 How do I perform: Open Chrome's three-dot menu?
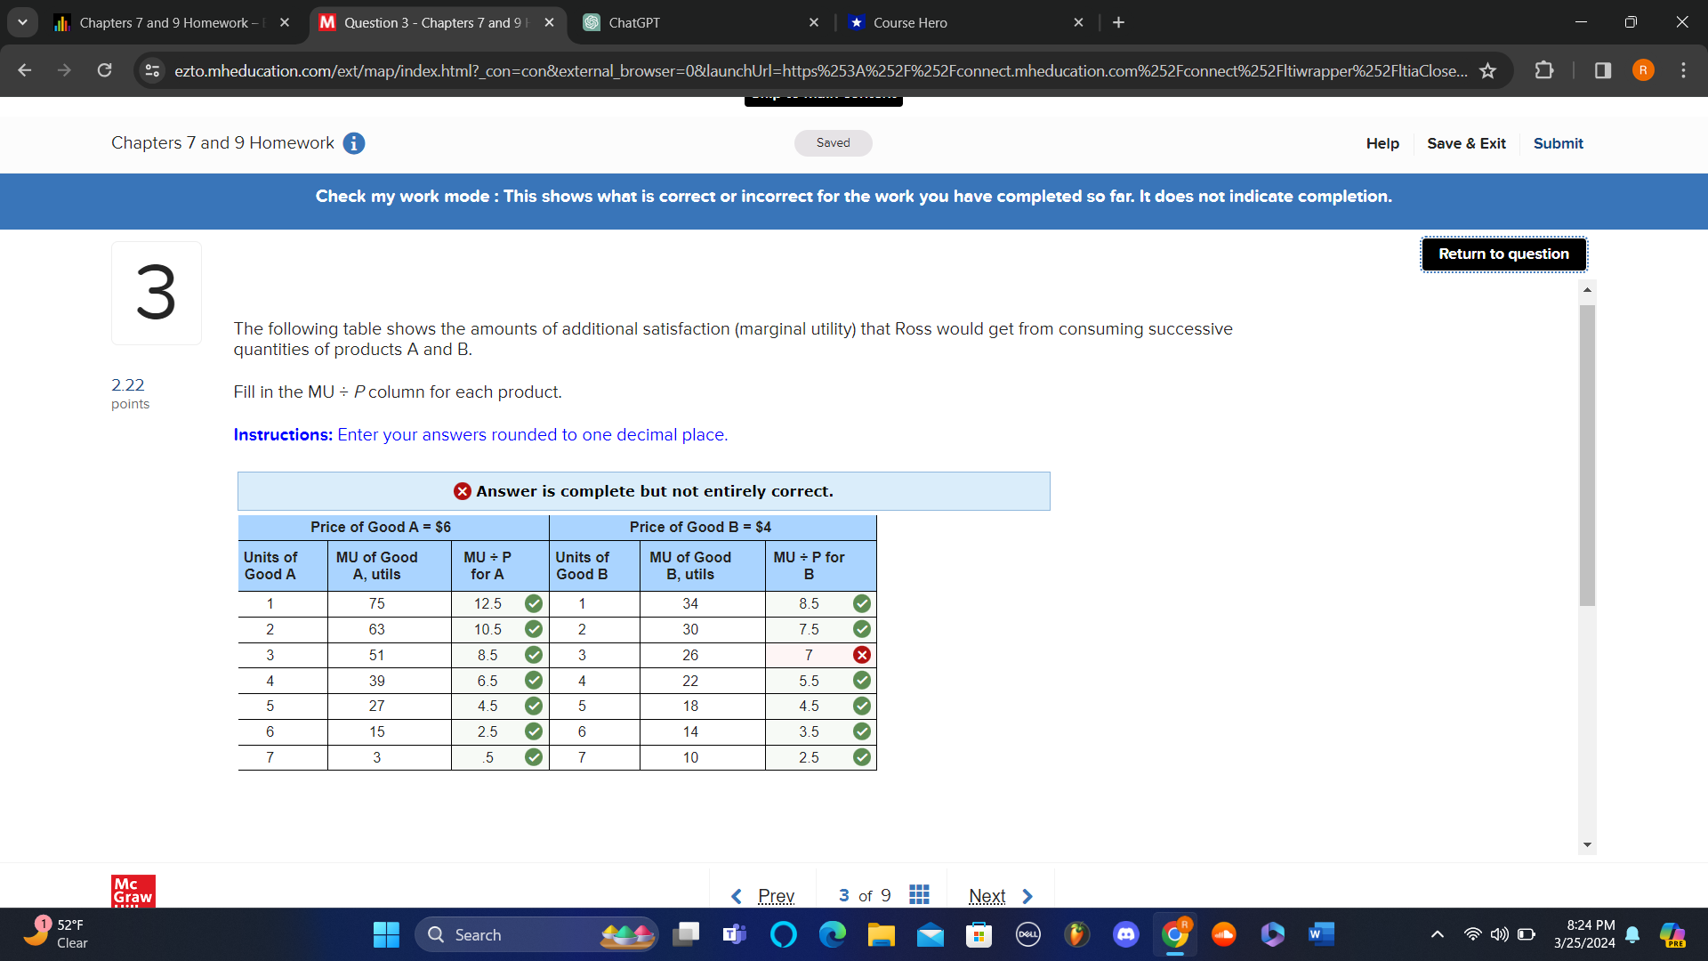(1683, 70)
